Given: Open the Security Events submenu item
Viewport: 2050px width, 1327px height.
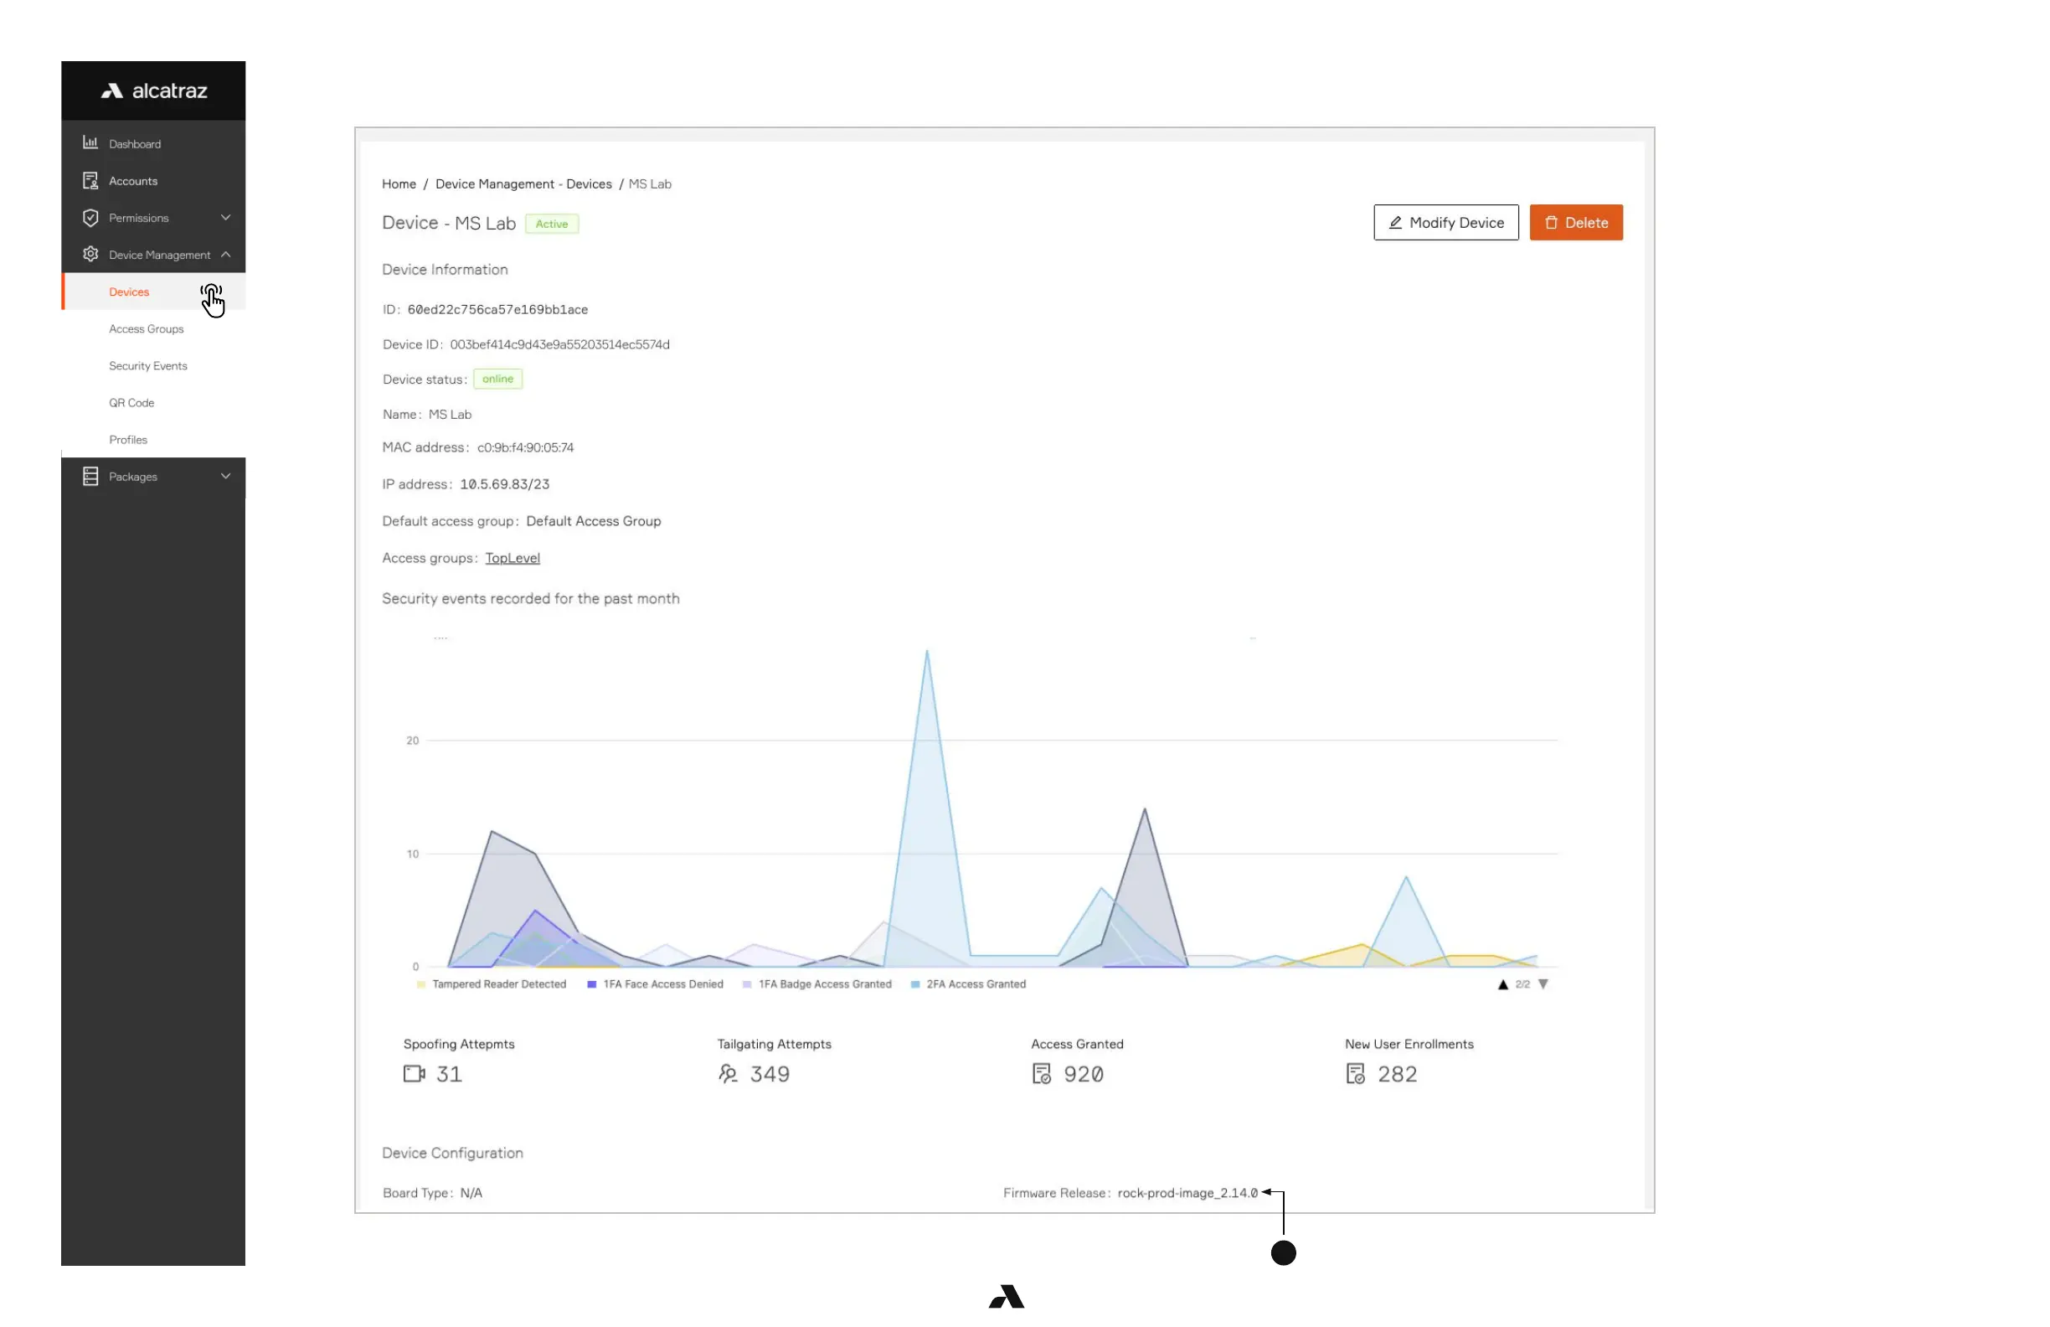Looking at the screenshot, I should pos(148,366).
